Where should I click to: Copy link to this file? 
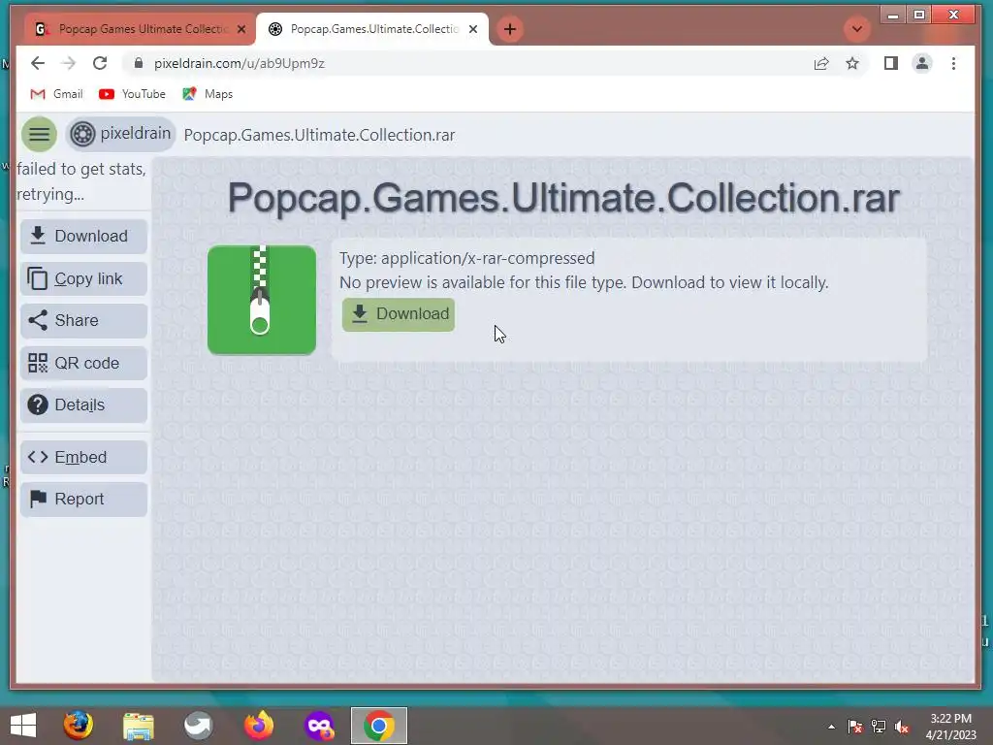(83, 278)
